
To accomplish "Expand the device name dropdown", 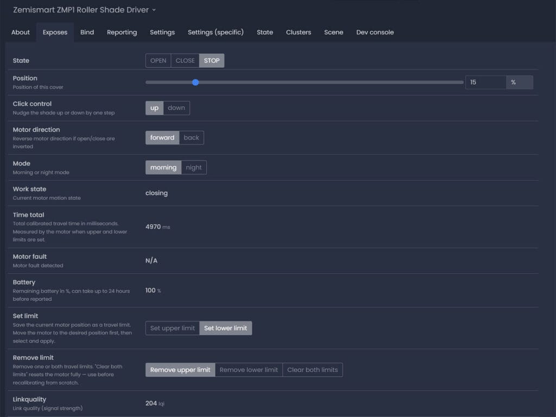I will [153, 10].
